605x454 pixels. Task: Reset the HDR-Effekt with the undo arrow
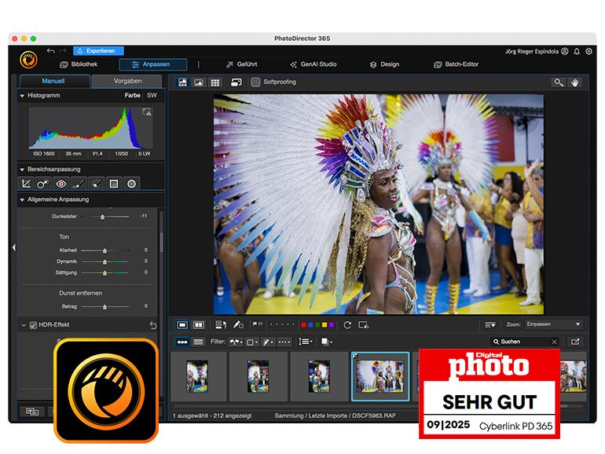[153, 325]
